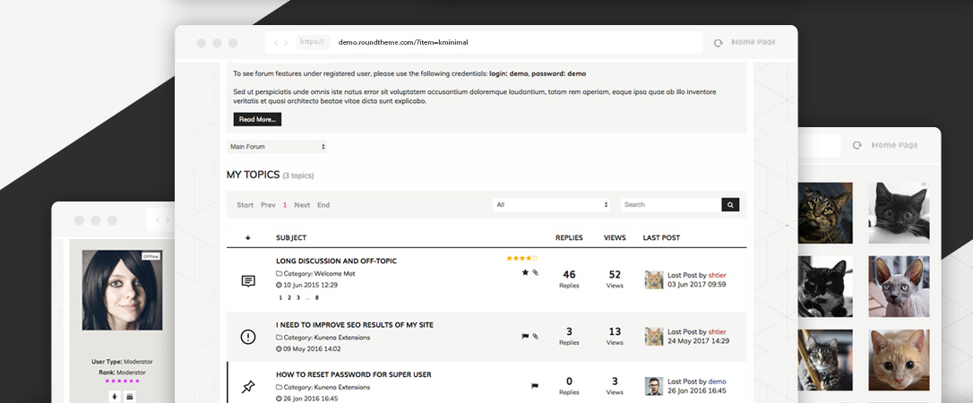Screen dimensions: 973x403
Task: Click demo's avatar in Reset Password row
Action: point(654,386)
